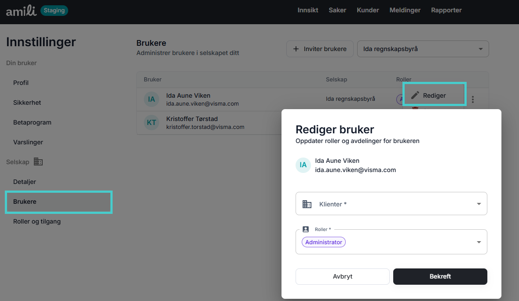This screenshot has width=519, height=301.
Task: Click the Klienter dropdown arrow
Action: [479, 204]
